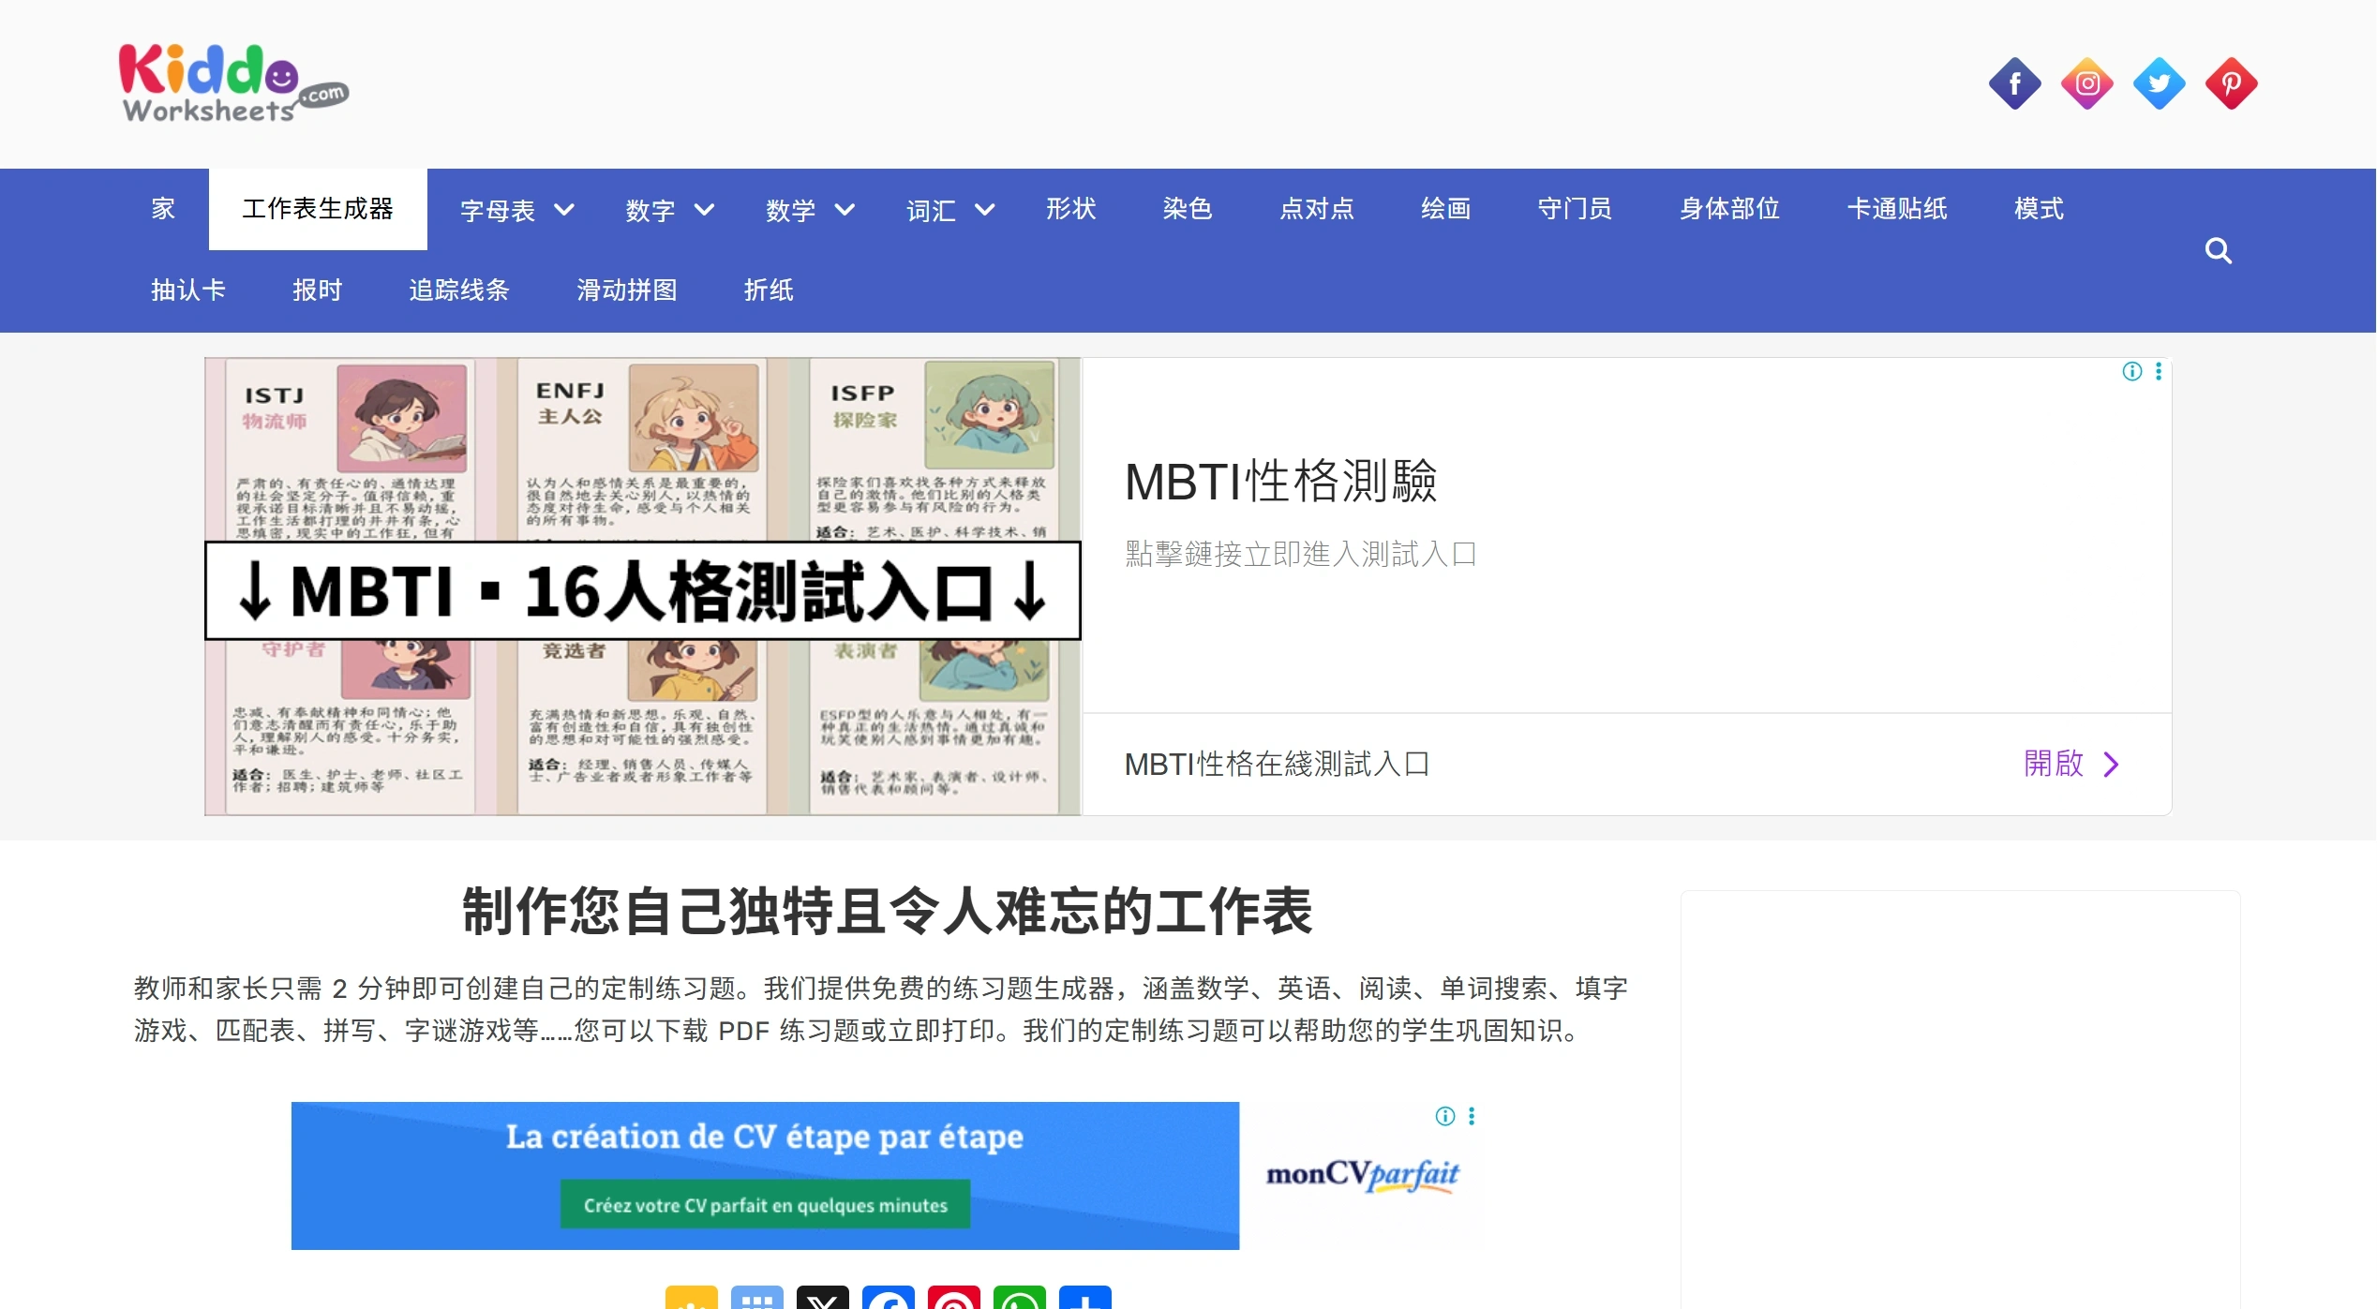
Task: Open the 守门员 menu item
Action: coord(1575,209)
